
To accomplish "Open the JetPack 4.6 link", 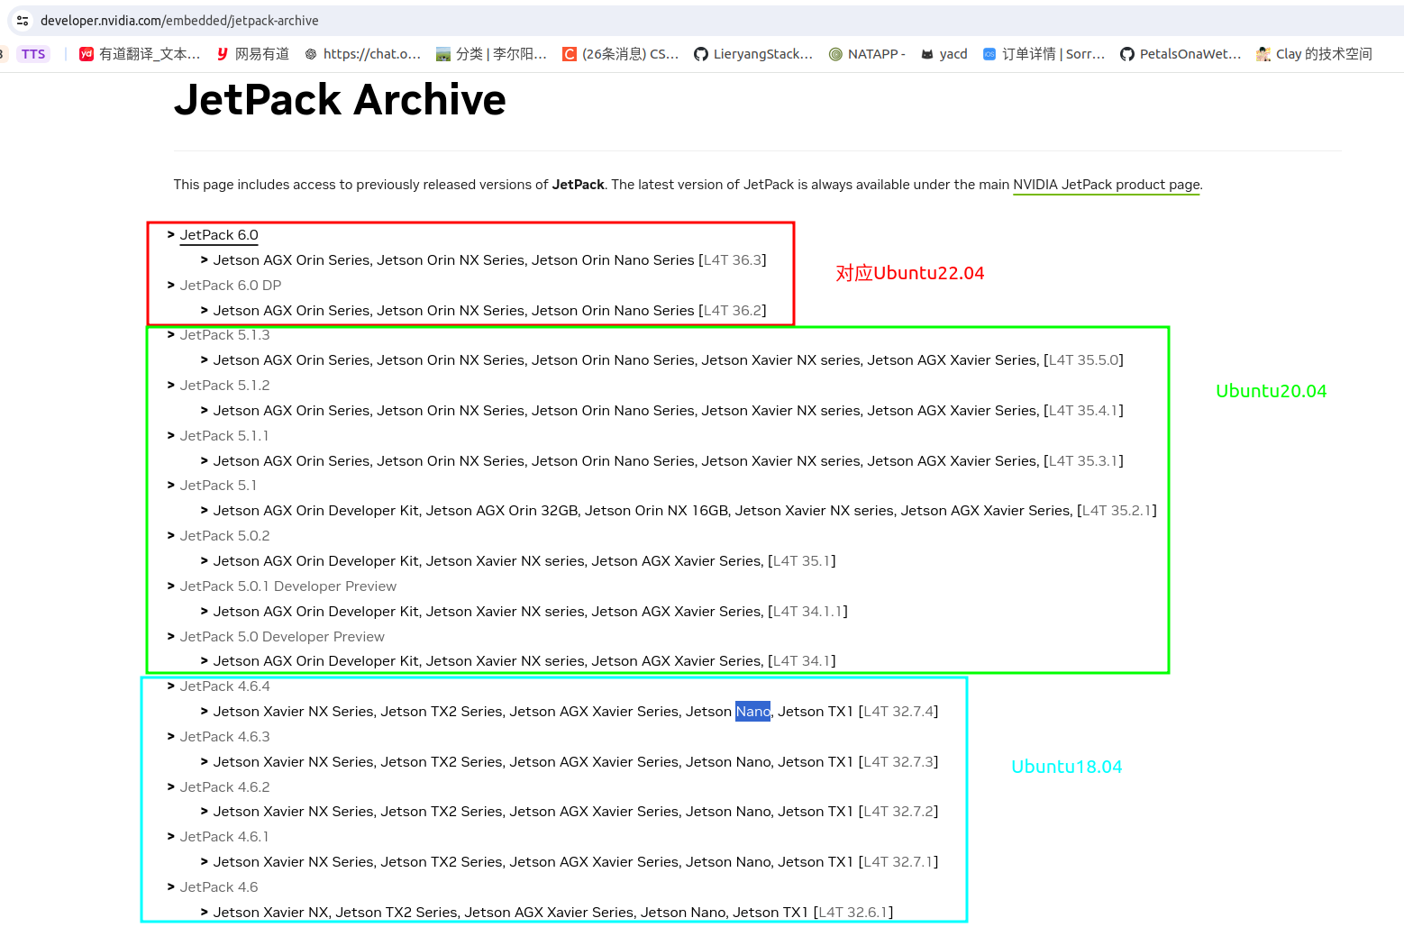I will 219,887.
